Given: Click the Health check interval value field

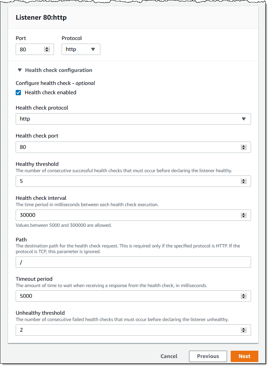Looking at the screenshot, I should 127,215.
